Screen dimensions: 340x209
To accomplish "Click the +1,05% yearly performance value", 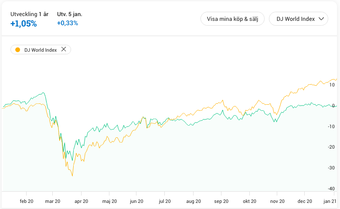I will (x=24, y=24).
